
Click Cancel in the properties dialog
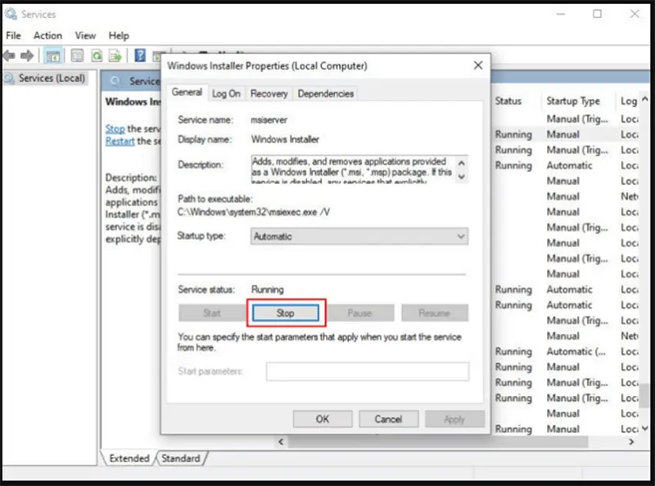click(388, 419)
